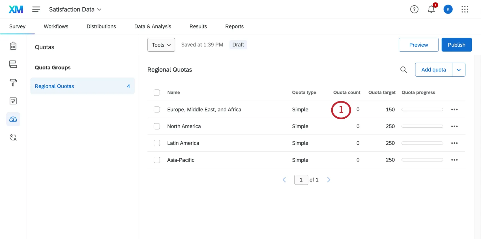Check the North America quota checkbox
Viewport: 481px width, 239px height.
click(x=157, y=126)
